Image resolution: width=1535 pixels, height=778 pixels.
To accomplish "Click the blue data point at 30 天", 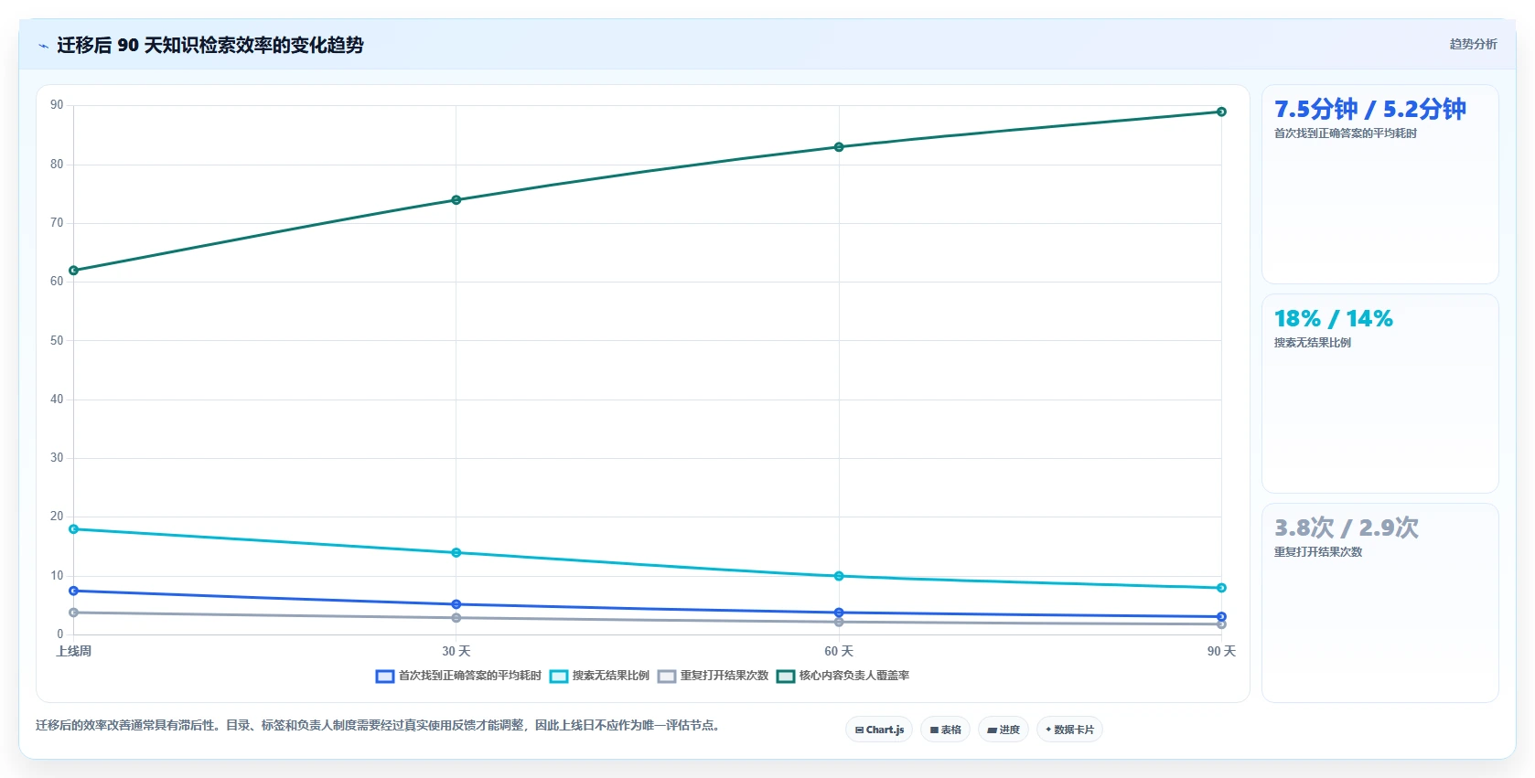I will pos(456,604).
